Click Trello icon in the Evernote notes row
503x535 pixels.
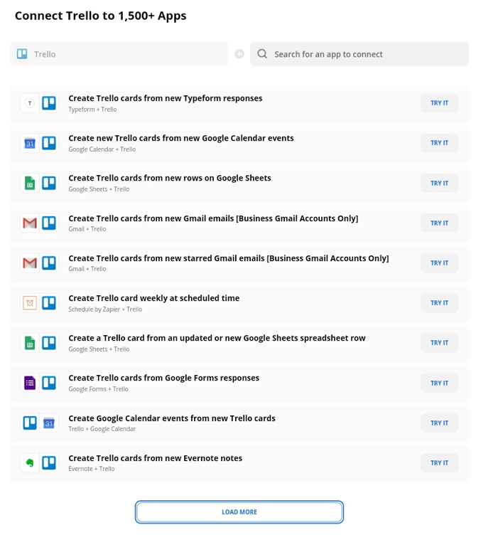click(x=49, y=463)
